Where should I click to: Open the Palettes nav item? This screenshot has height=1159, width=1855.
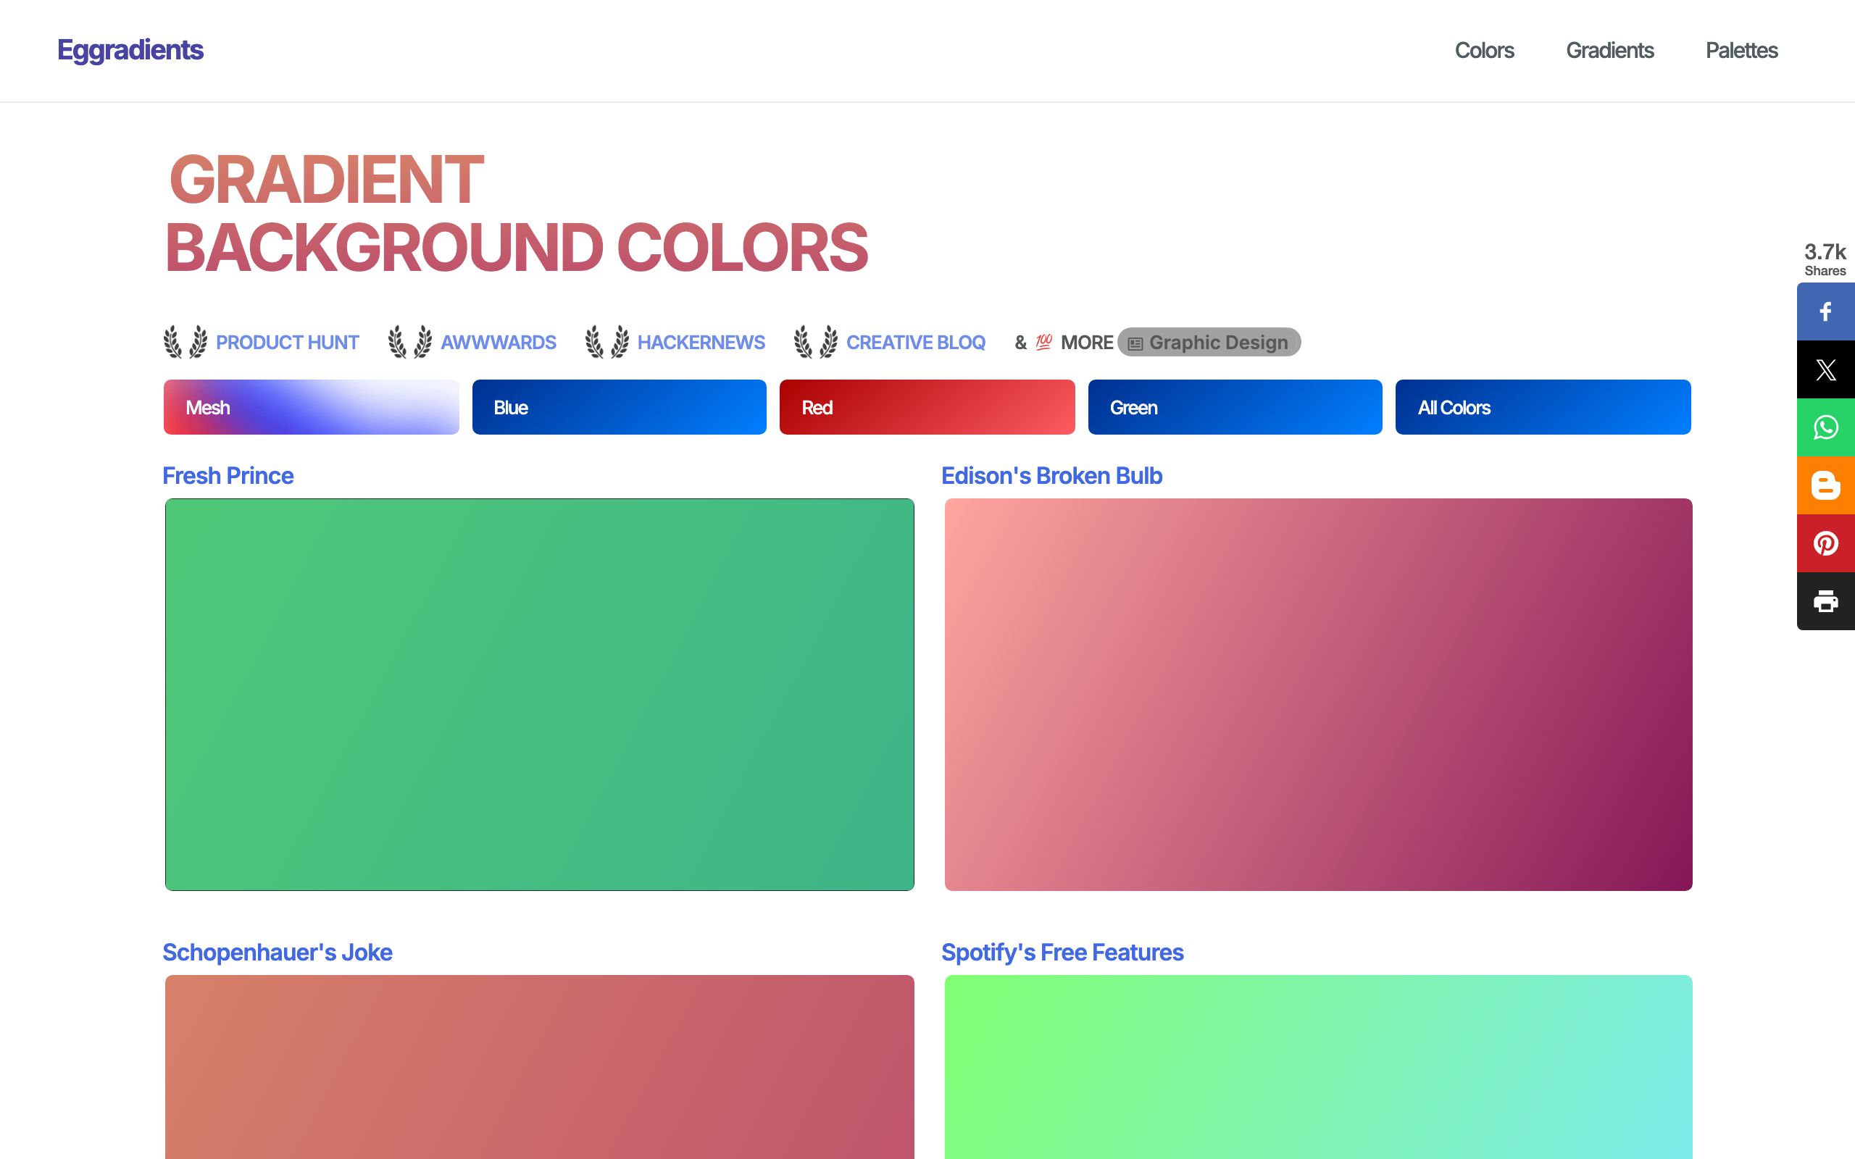tap(1741, 51)
